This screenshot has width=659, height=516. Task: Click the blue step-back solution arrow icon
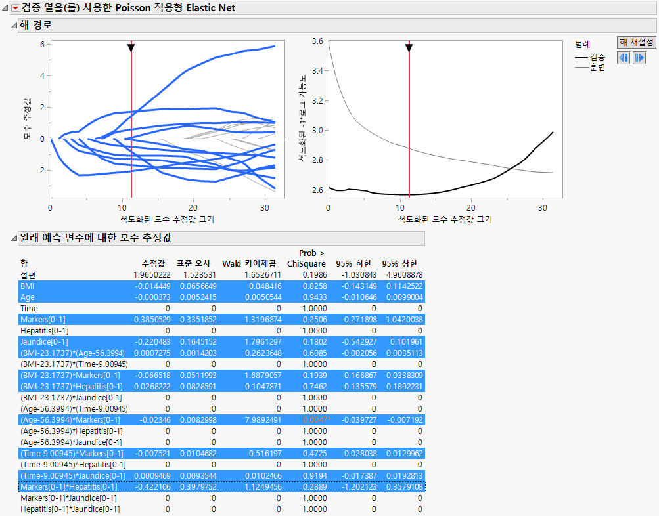[623, 58]
